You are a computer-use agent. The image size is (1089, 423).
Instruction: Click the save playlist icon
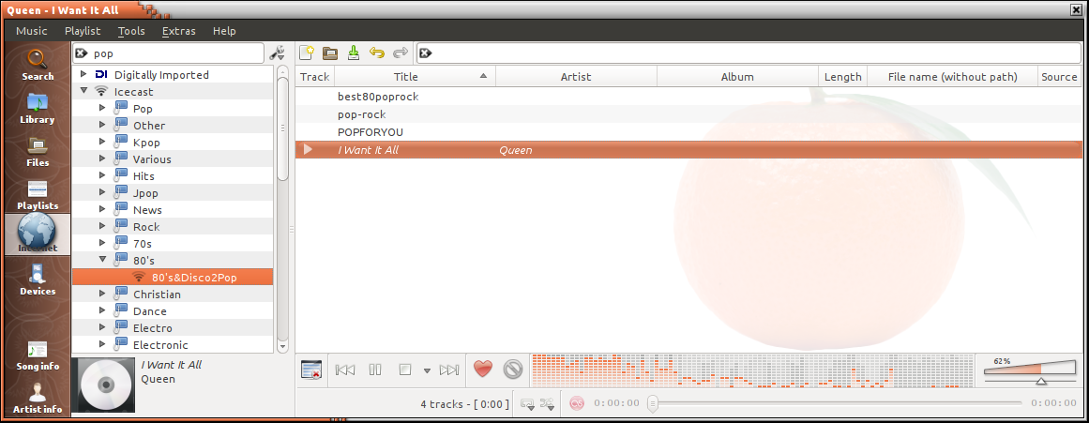354,53
